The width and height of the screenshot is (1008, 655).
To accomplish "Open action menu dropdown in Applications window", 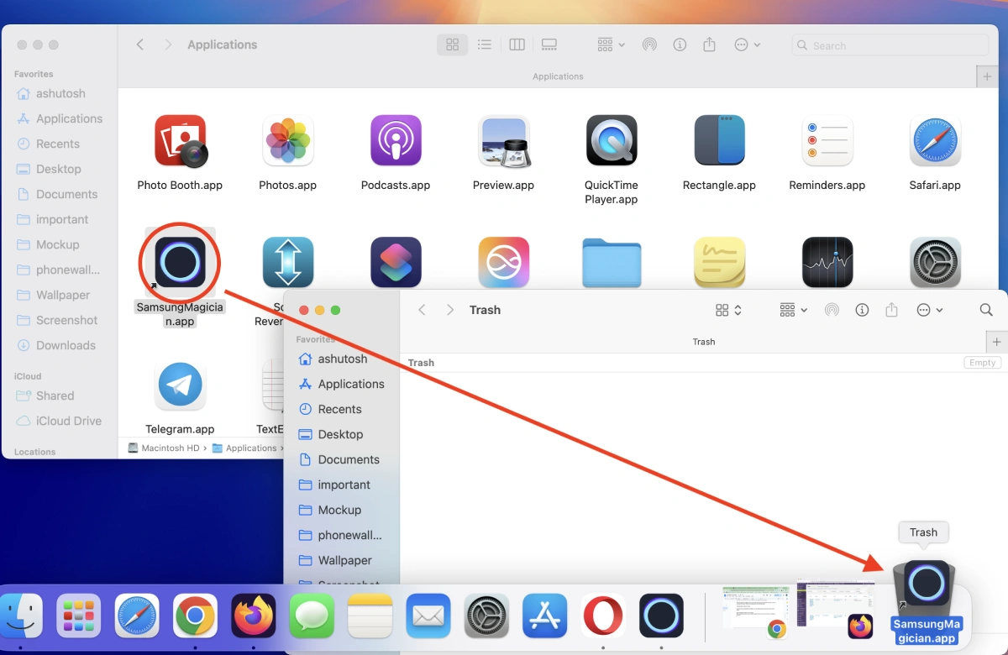I will pos(747,45).
